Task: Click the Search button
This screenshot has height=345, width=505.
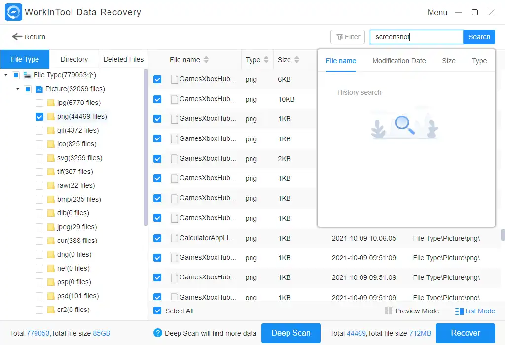Action: tap(479, 37)
